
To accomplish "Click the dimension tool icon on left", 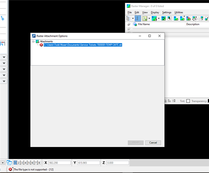I will pos(3,44).
